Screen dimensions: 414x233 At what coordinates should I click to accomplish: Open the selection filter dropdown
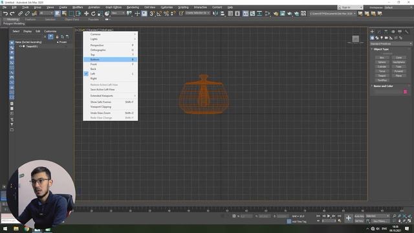pyautogui.click(x=46, y=13)
